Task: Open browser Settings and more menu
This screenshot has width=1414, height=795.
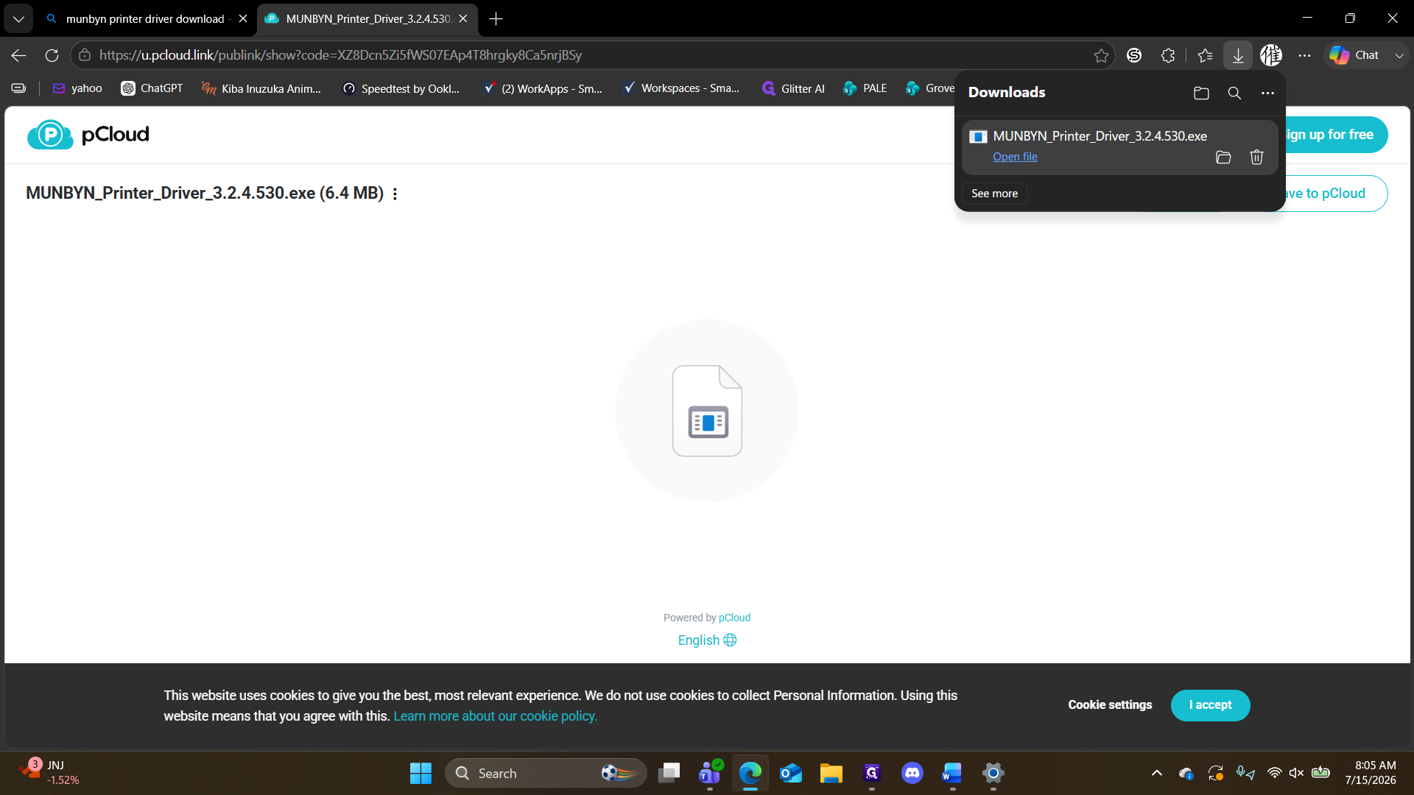Action: pyautogui.click(x=1304, y=55)
